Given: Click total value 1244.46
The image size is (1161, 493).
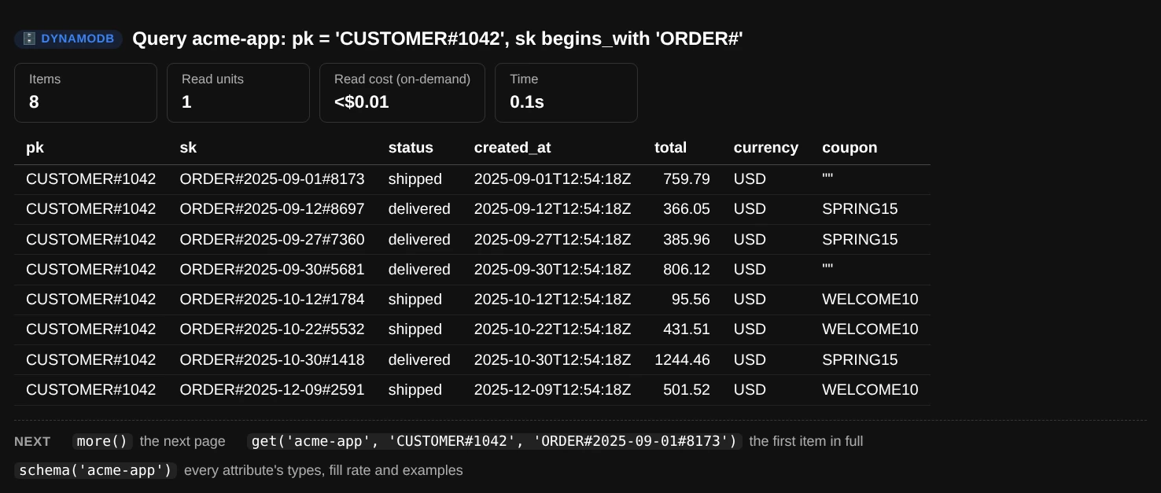Looking at the screenshot, I should click(682, 360).
